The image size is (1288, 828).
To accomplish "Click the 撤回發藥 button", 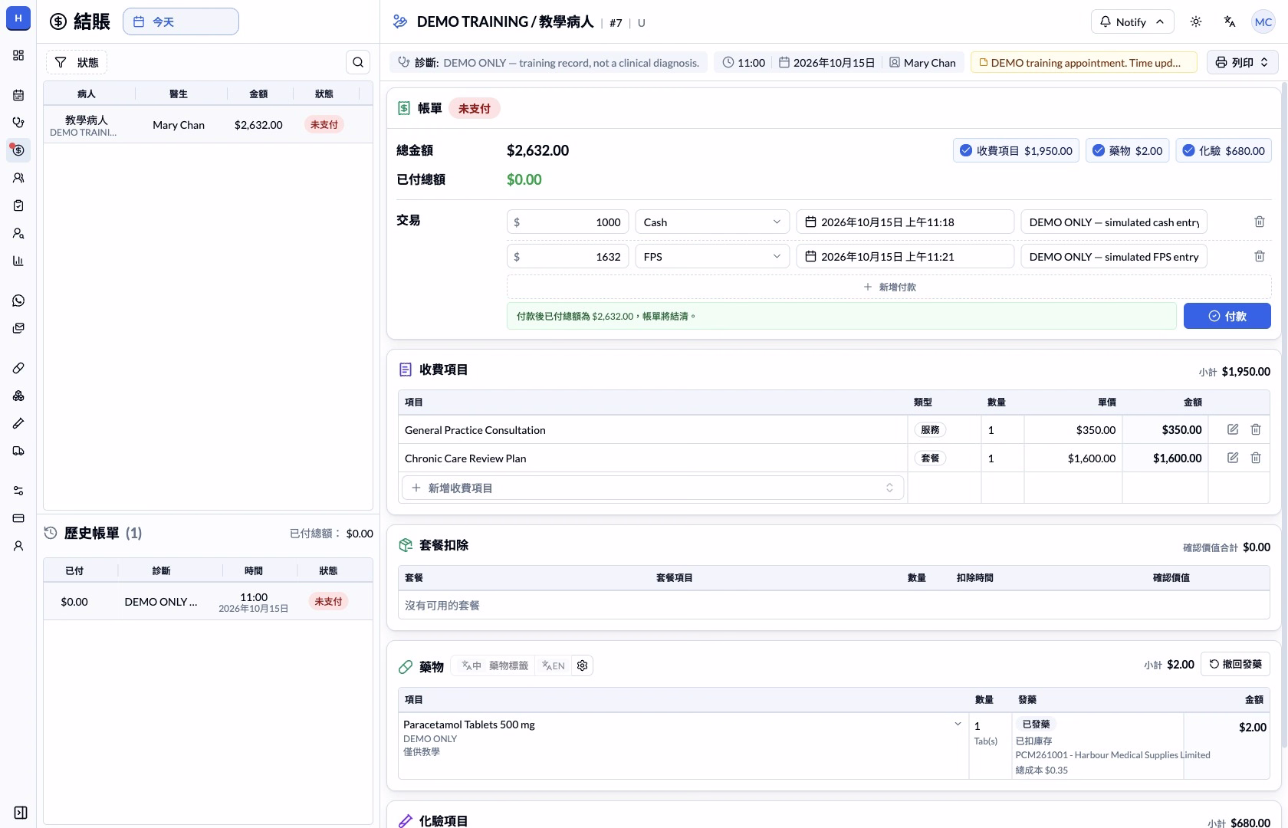I will [1235, 664].
